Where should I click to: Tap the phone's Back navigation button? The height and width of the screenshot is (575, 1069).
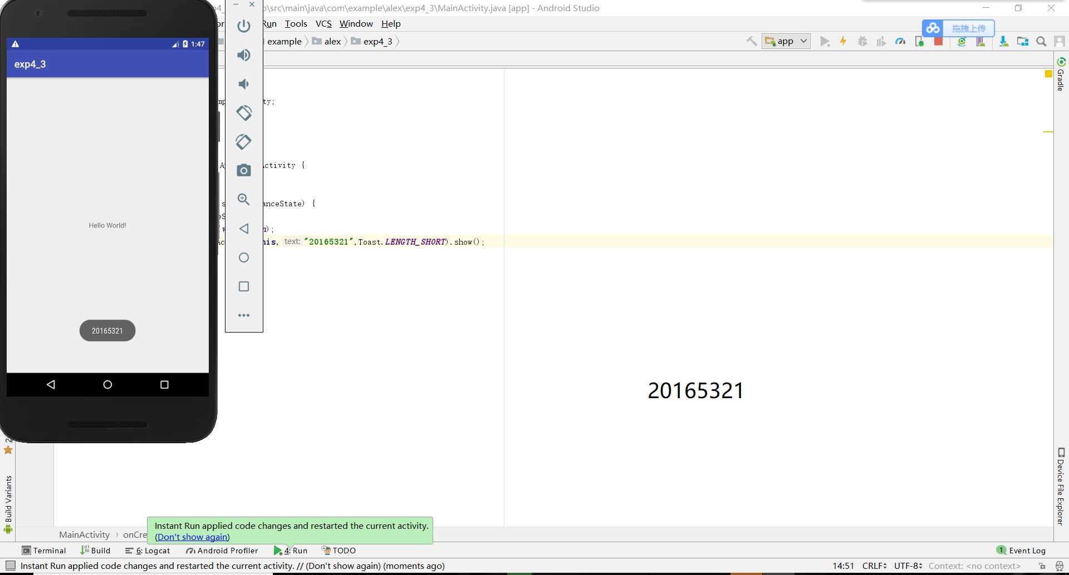click(51, 384)
